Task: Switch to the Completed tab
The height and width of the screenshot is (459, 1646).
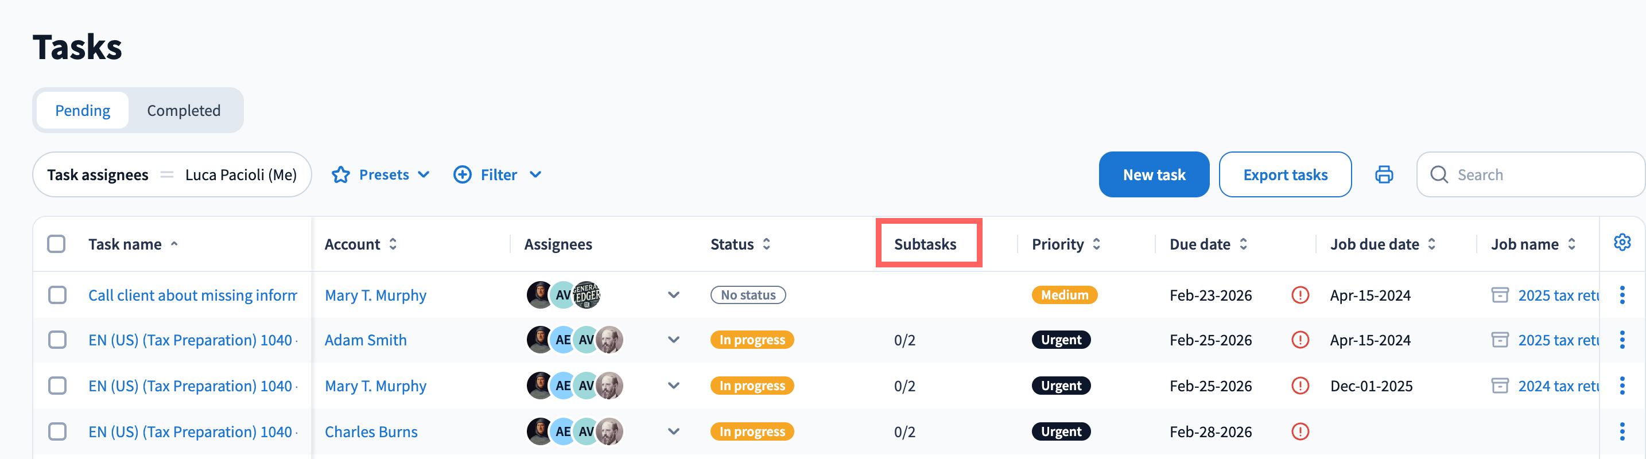Action: tap(184, 110)
